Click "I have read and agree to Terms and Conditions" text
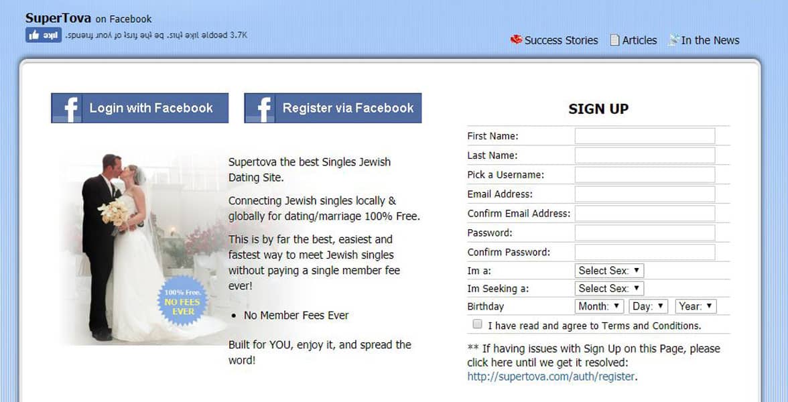Image resolution: width=788 pixels, height=402 pixels. pos(594,326)
